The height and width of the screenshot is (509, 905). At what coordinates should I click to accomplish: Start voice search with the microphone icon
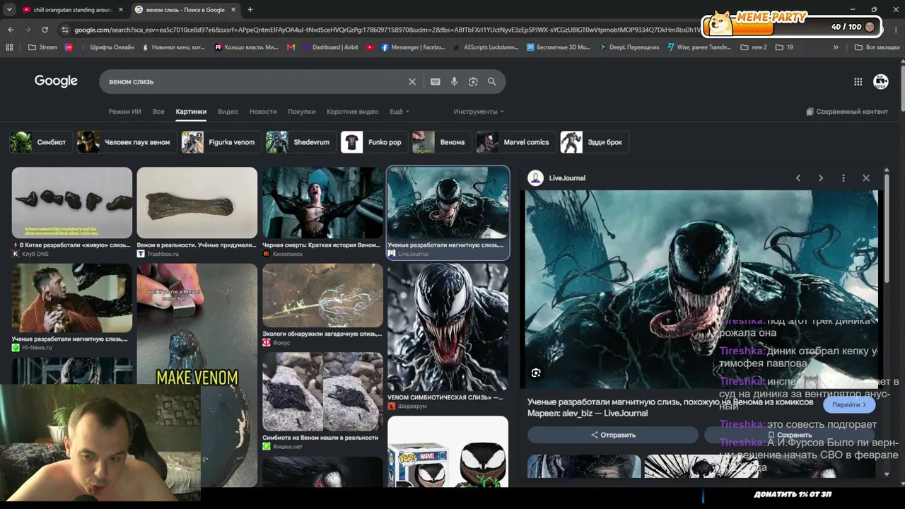click(x=454, y=81)
